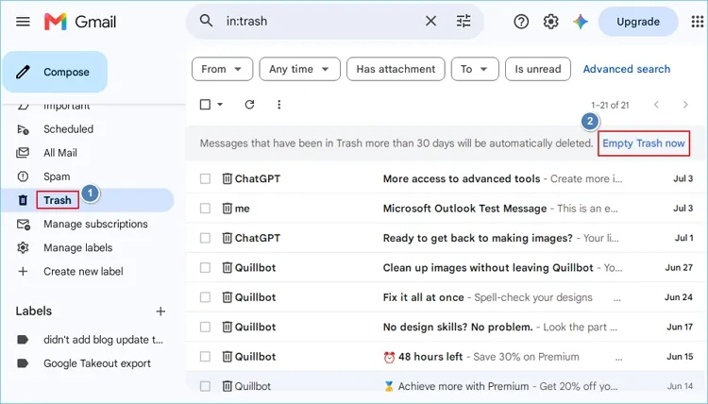Click the Trash bin sidebar icon
This screenshot has width=708, height=404.
(23, 200)
